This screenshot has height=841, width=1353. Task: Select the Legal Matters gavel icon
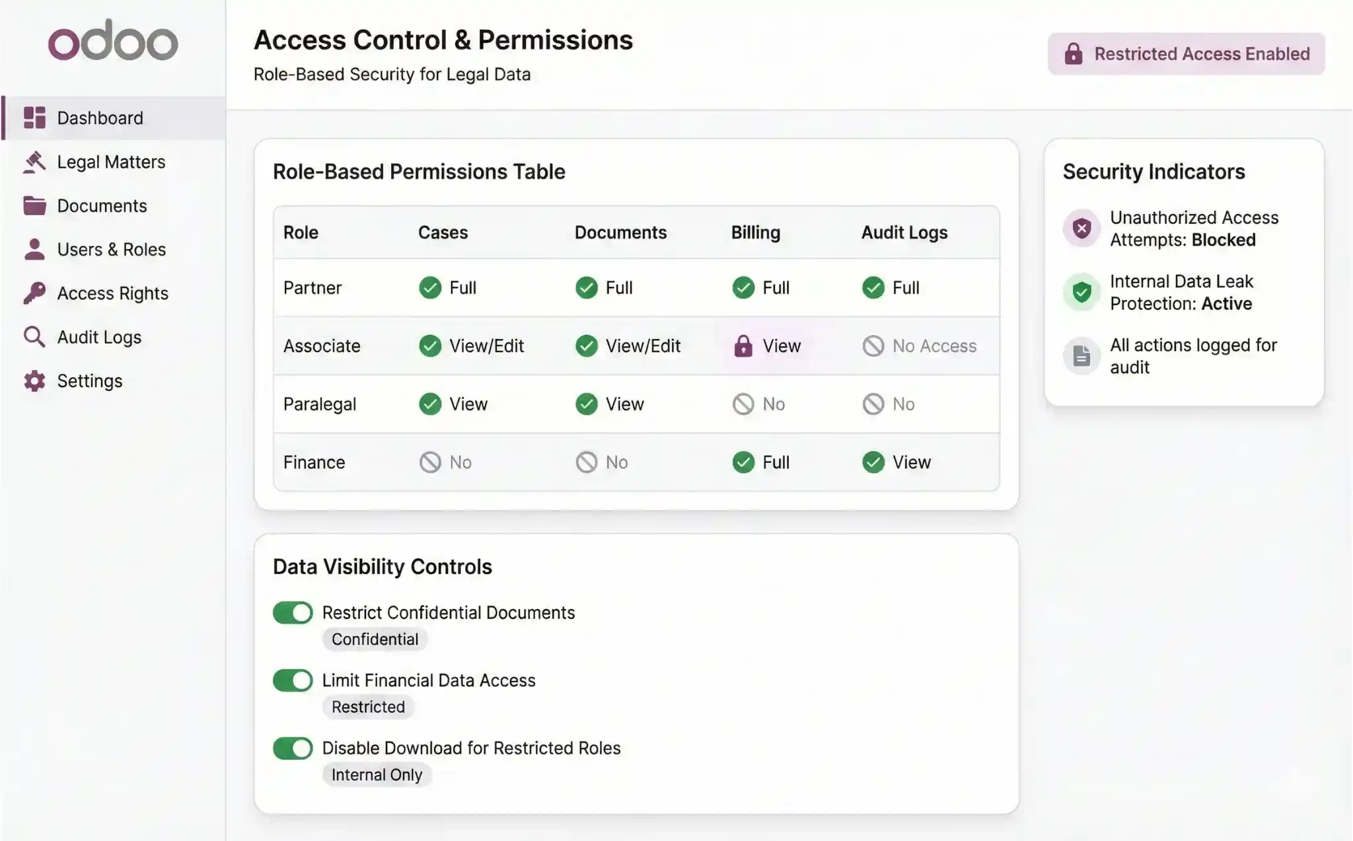(35, 162)
